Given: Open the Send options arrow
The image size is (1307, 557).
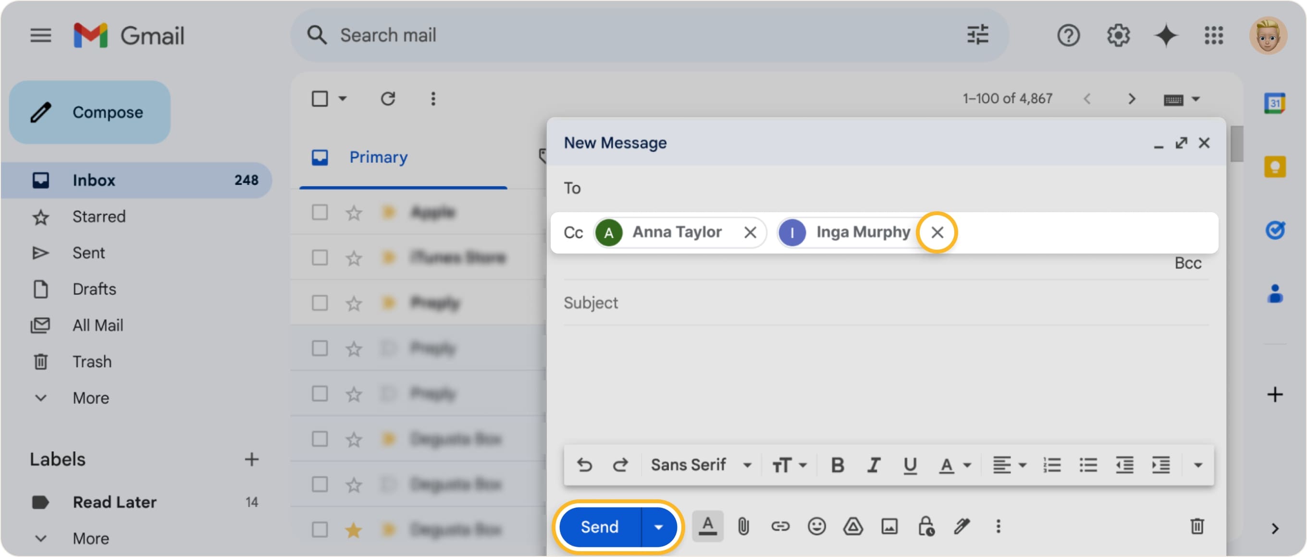Looking at the screenshot, I should tap(659, 527).
